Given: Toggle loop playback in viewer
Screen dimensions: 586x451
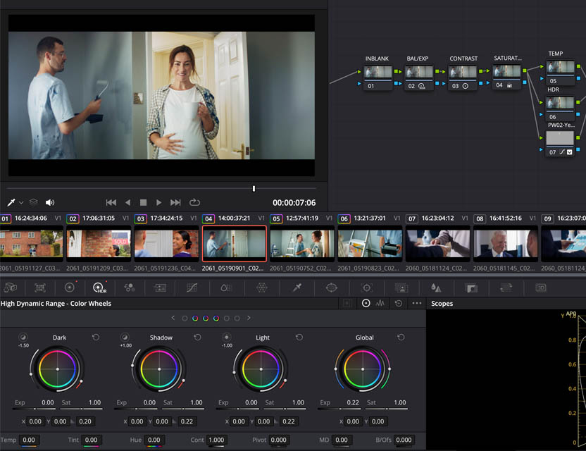Looking at the screenshot, I should (x=195, y=202).
